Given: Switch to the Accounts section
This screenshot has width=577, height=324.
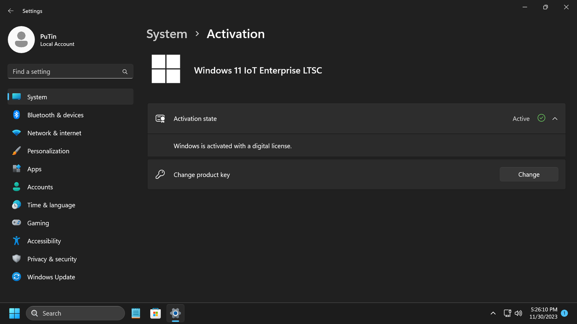Looking at the screenshot, I should pyautogui.click(x=40, y=187).
